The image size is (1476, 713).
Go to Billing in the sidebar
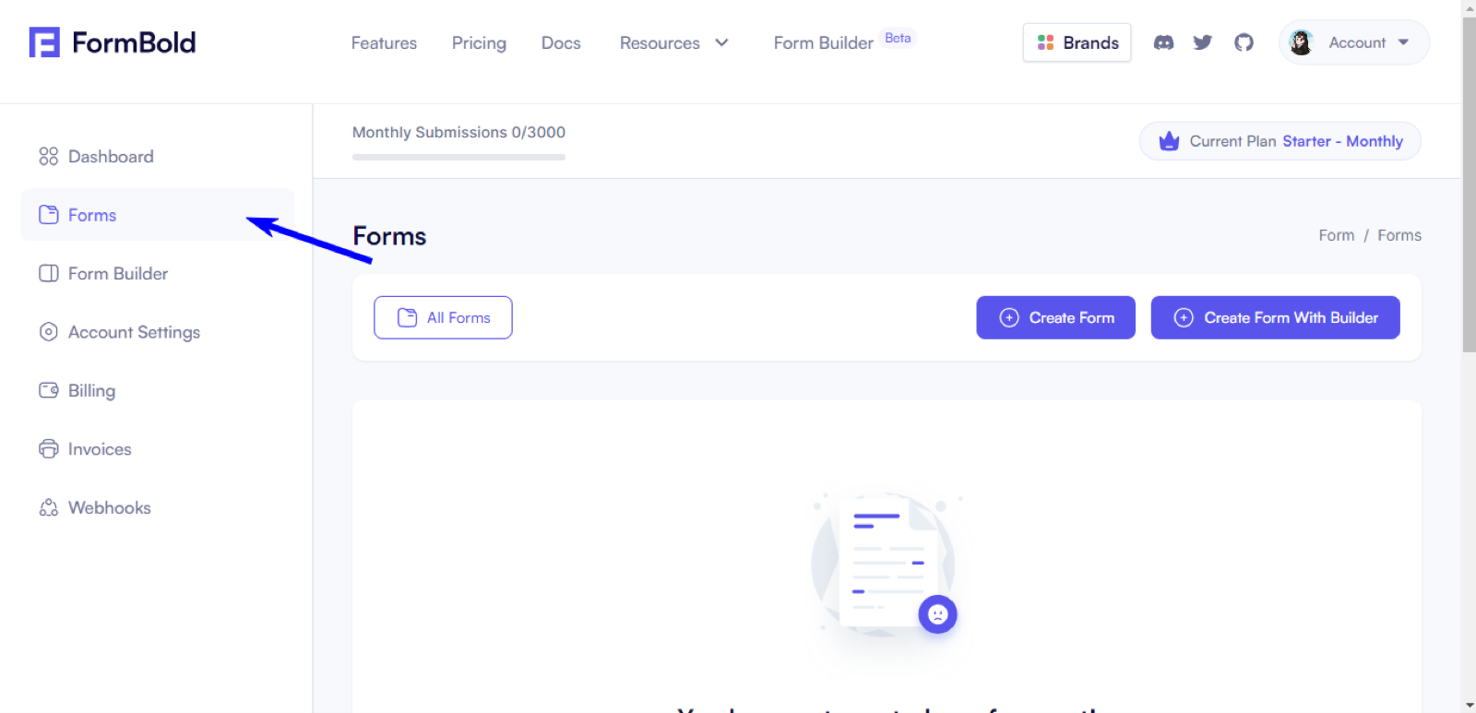pyautogui.click(x=158, y=390)
